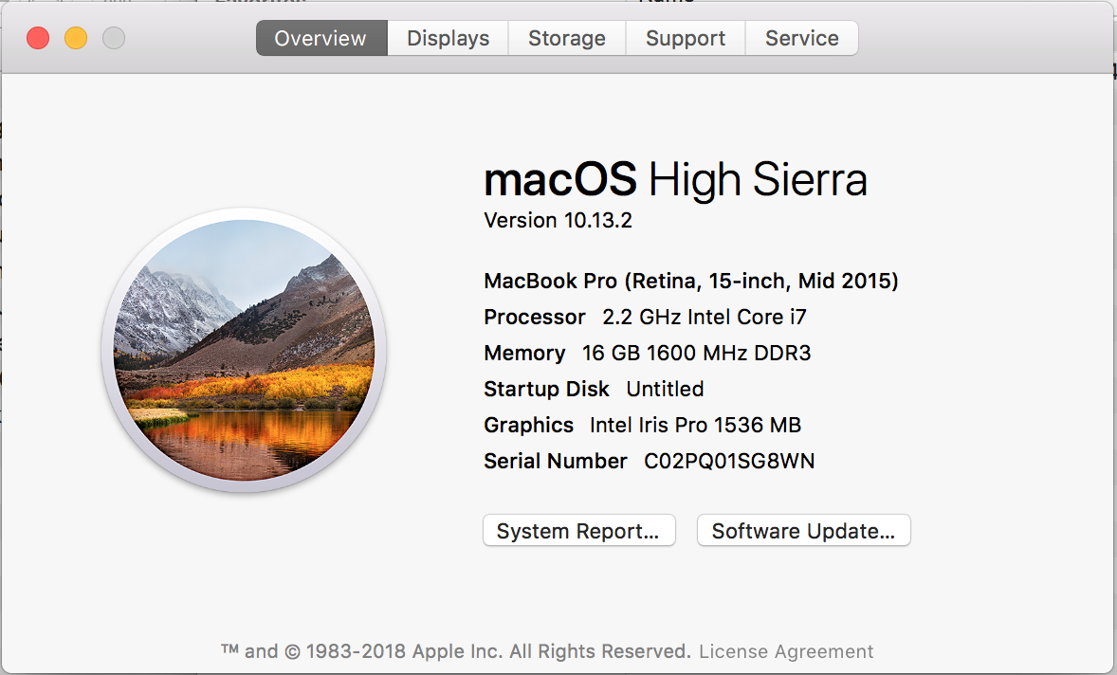Click the MacBook Pro (Retina, 15-inch, Mid 2015) line

coord(691,281)
